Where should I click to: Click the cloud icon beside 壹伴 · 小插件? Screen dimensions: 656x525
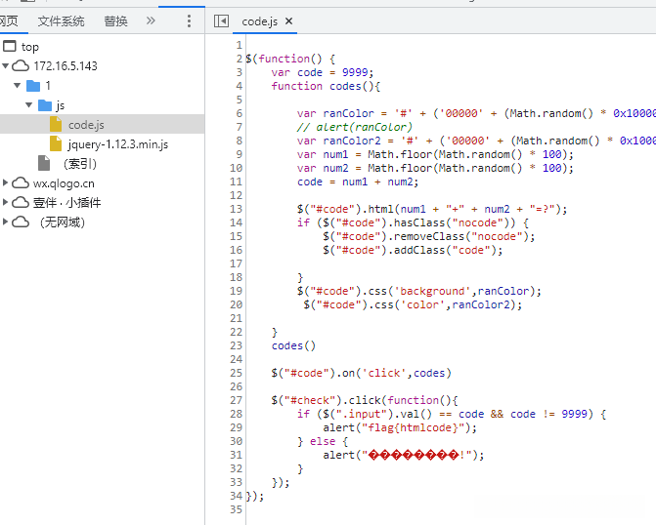point(21,203)
